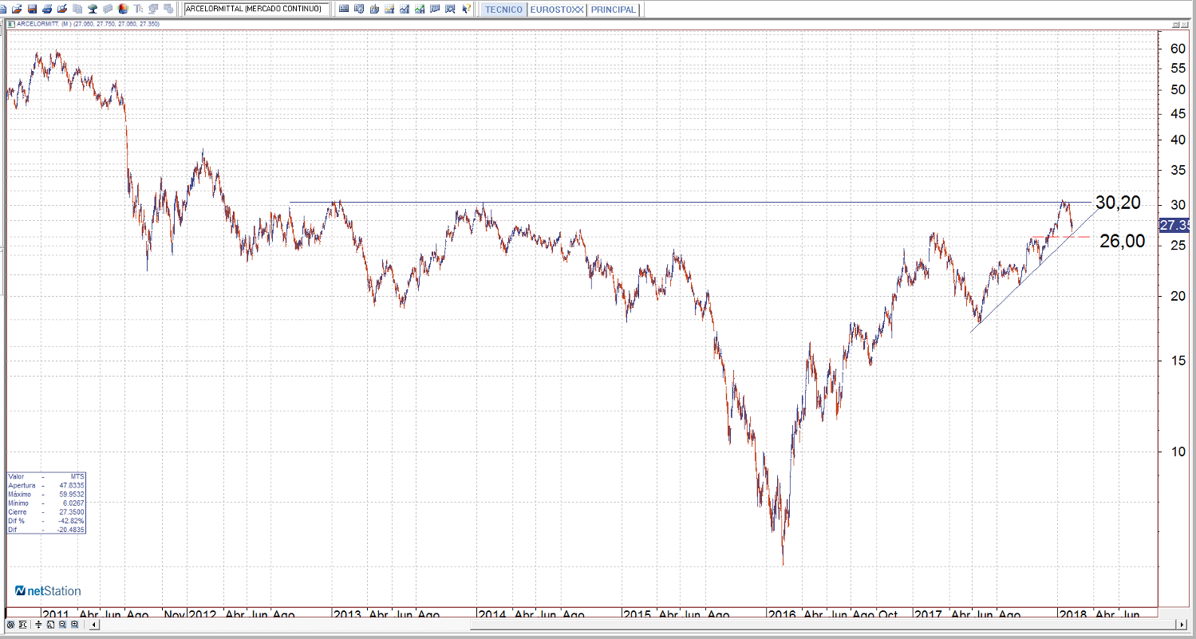The height and width of the screenshot is (639, 1196).
Task: Click the -20,4835 difference value in info box
Action: 70,529
